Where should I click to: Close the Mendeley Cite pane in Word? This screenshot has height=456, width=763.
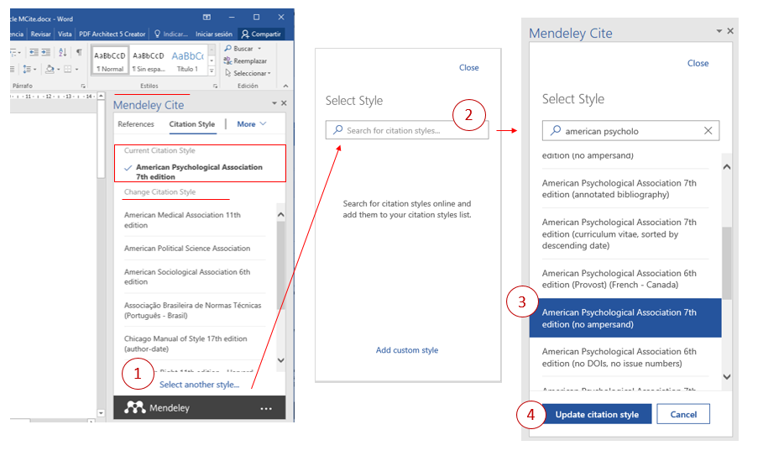[x=284, y=103]
